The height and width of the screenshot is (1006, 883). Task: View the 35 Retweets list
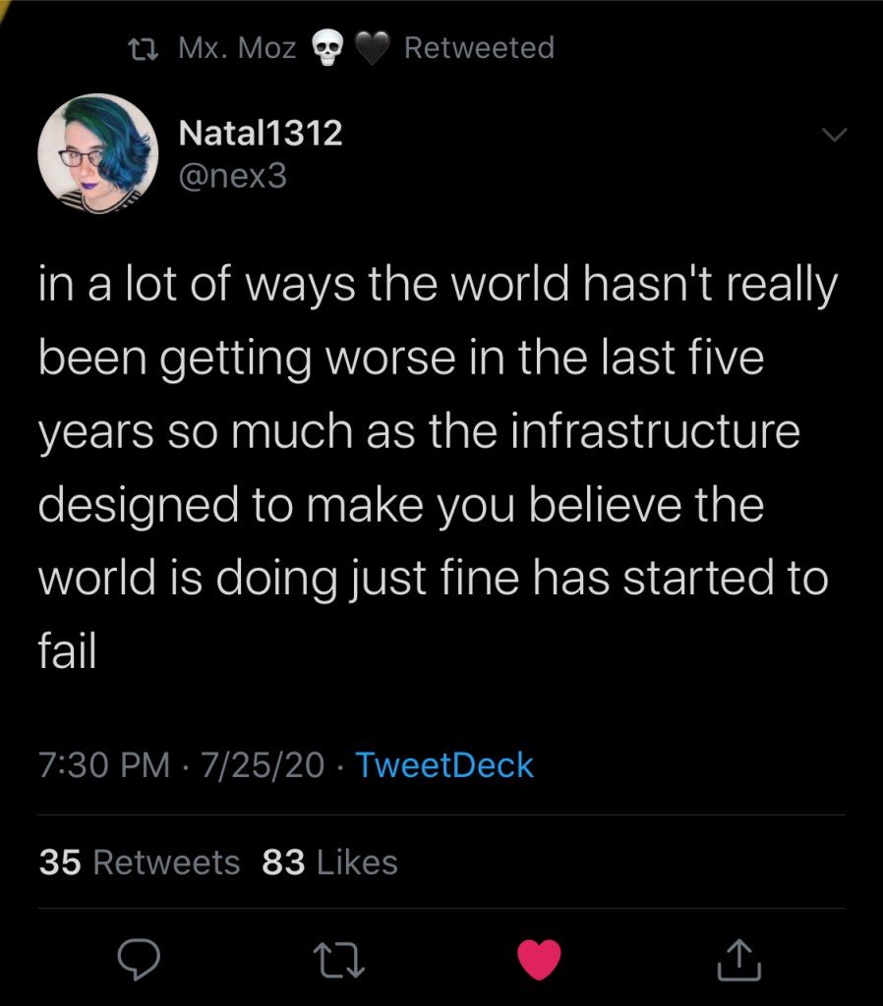pos(140,862)
